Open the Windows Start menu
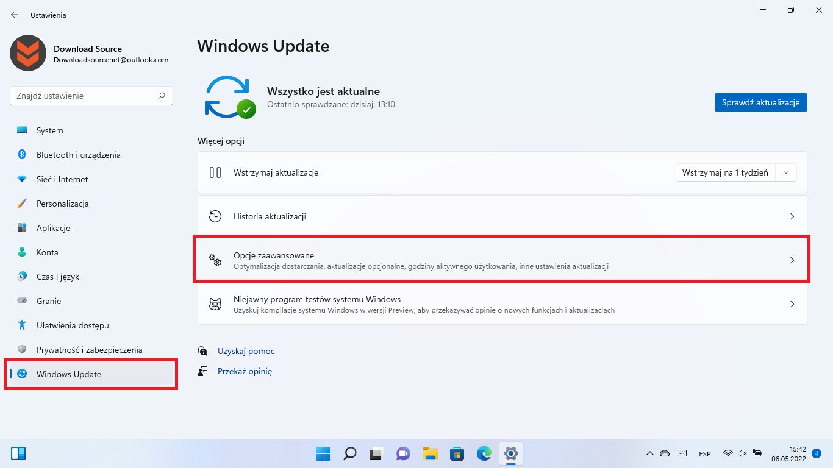The image size is (833, 468). 323,453
